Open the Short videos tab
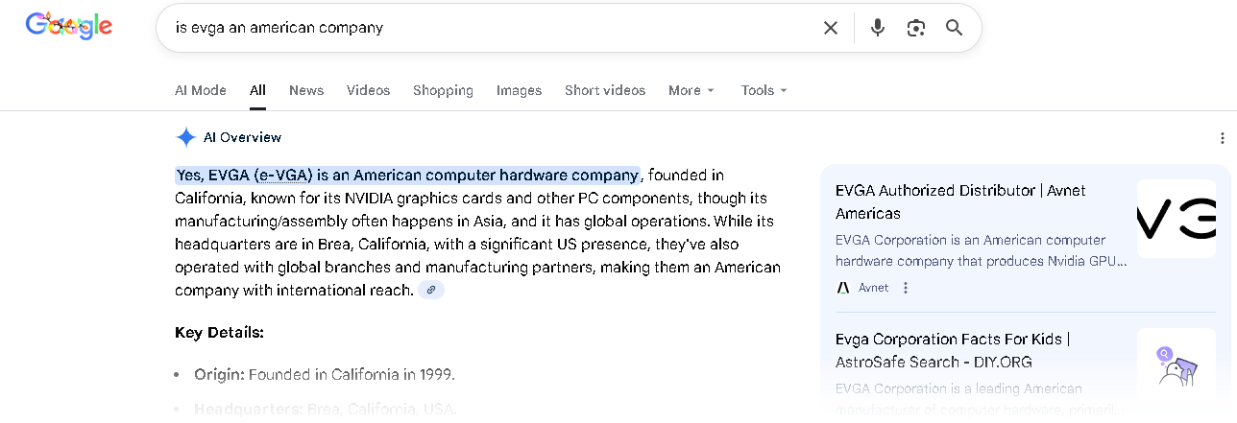 pyautogui.click(x=605, y=90)
